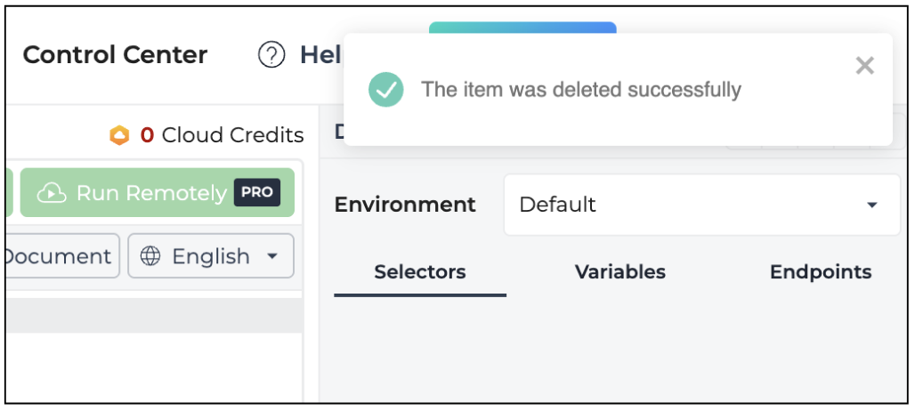Click the green success checkmark icon
The width and height of the screenshot is (915, 411).
(385, 90)
